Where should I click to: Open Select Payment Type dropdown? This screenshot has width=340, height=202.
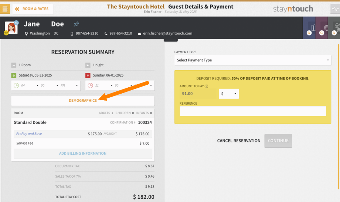tap(253, 60)
